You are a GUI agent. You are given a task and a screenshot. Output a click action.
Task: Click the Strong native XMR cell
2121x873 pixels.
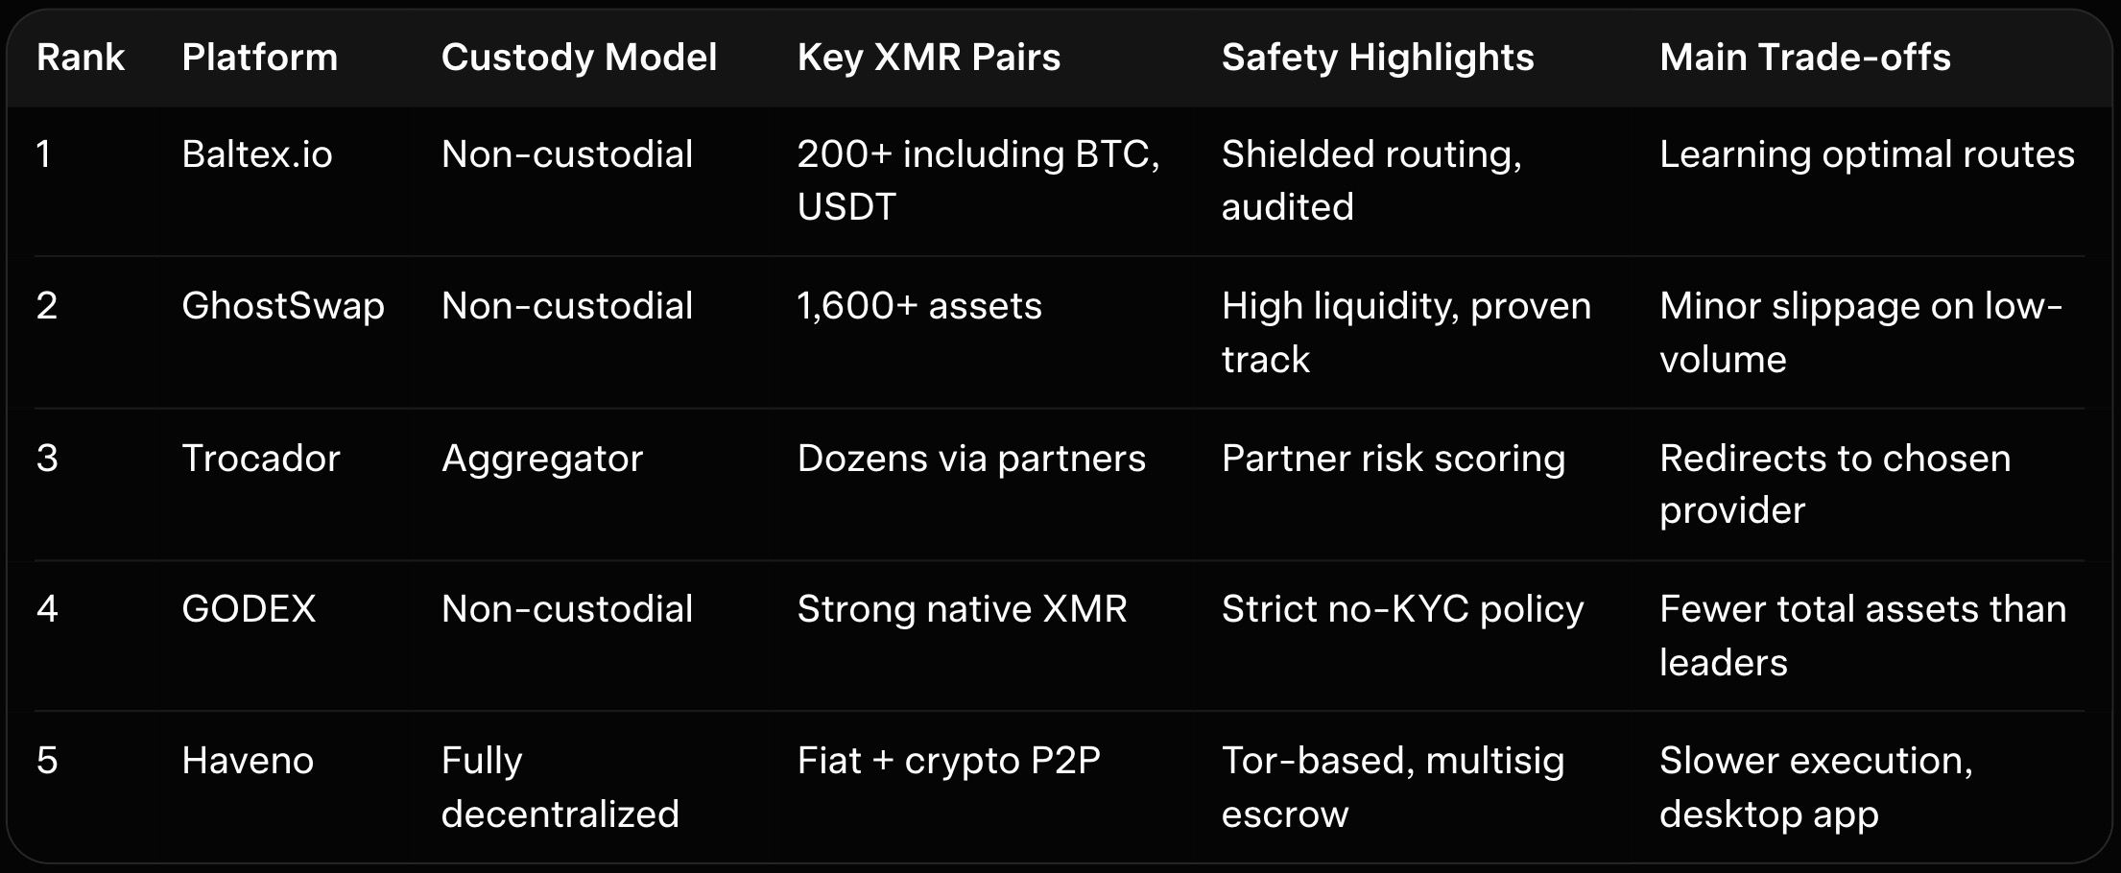tap(962, 609)
